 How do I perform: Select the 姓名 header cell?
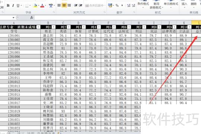coord(48,31)
